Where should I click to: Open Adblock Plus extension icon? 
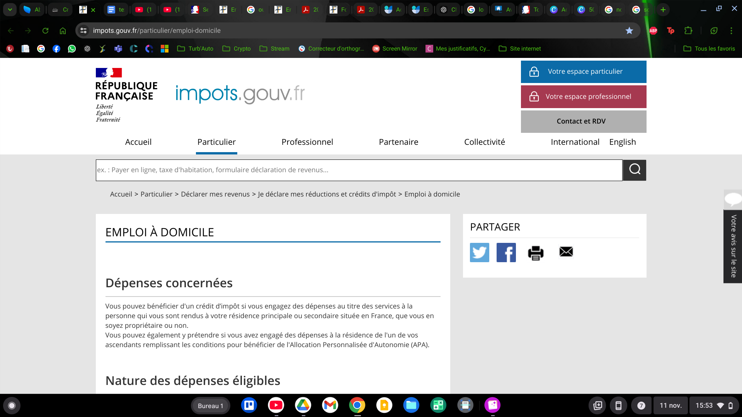coord(653,31)
